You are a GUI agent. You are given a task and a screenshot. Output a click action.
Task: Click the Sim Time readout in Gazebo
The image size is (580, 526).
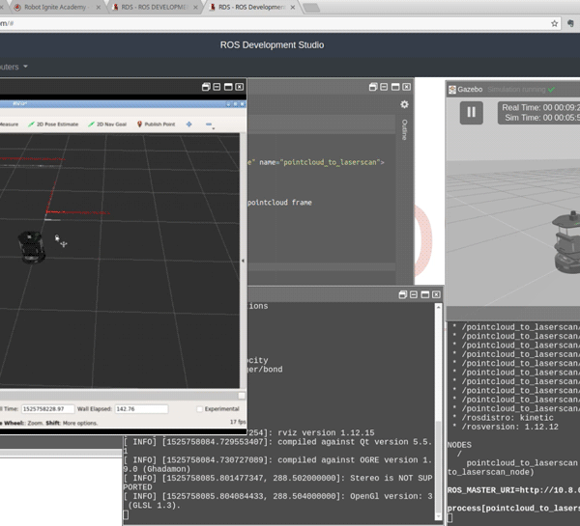coord(542,118)
